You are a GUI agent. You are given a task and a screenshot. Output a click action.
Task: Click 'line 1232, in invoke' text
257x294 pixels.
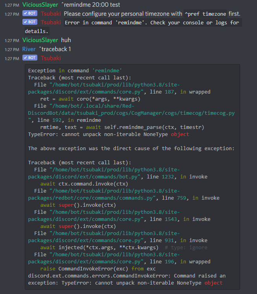pos(177,177)
